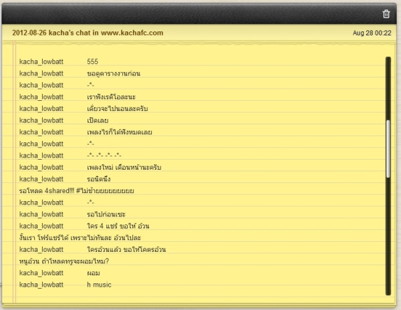Screen dimensions: 401x310
Task: Click the line "รอโหลด 4shared!!! #ไม่ช้ายยยยยยยย"
Action: pos(76,191)
